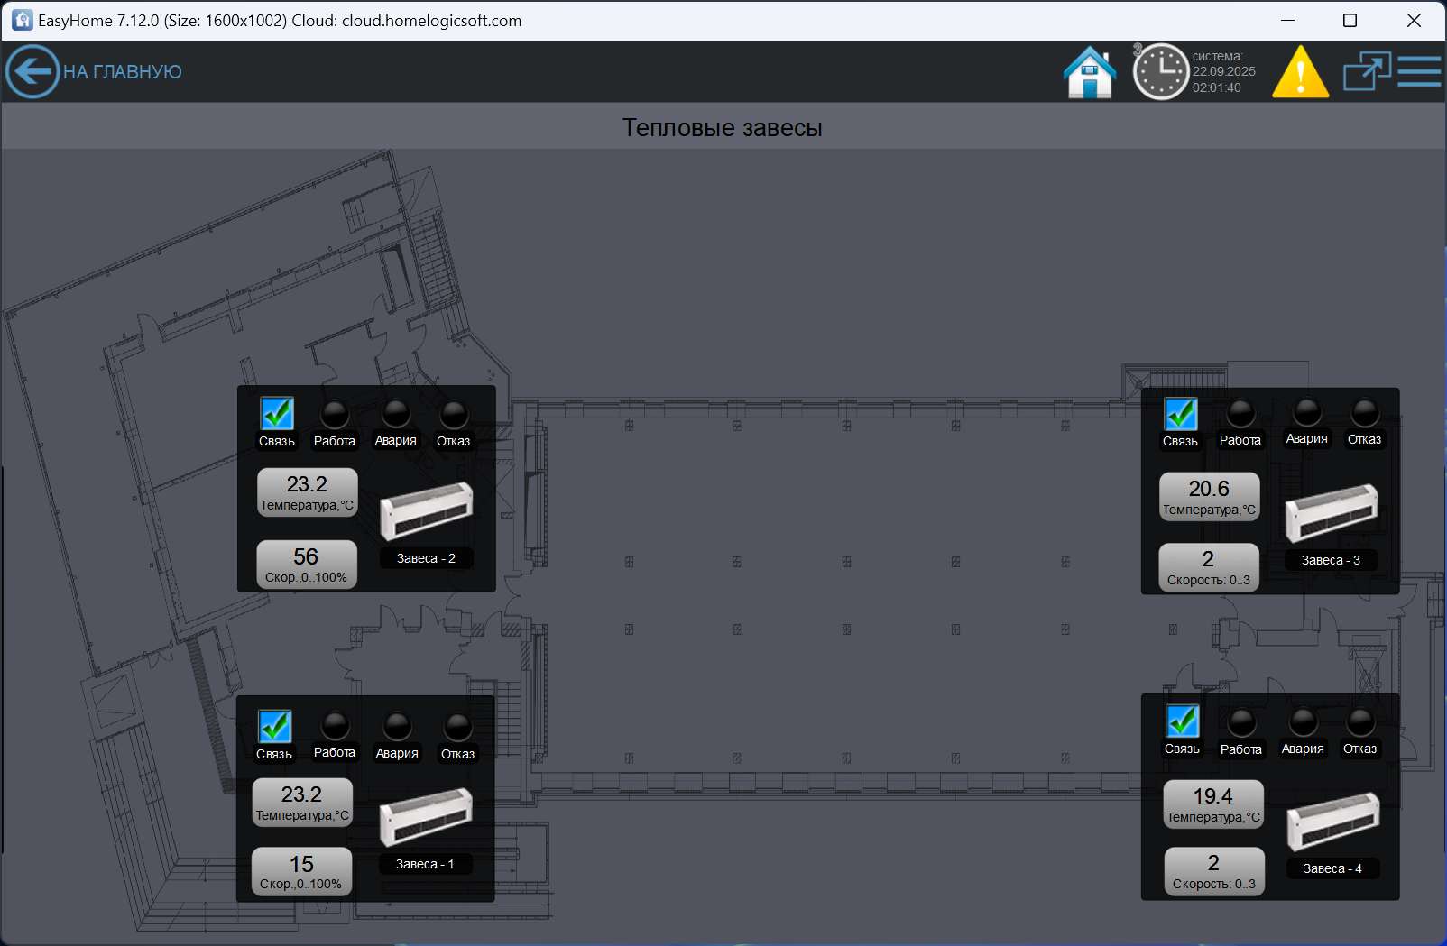Screen dimensions: 1447x946
Task: Click the Завеса - 2 air curtain image
Action: point(426,510)
